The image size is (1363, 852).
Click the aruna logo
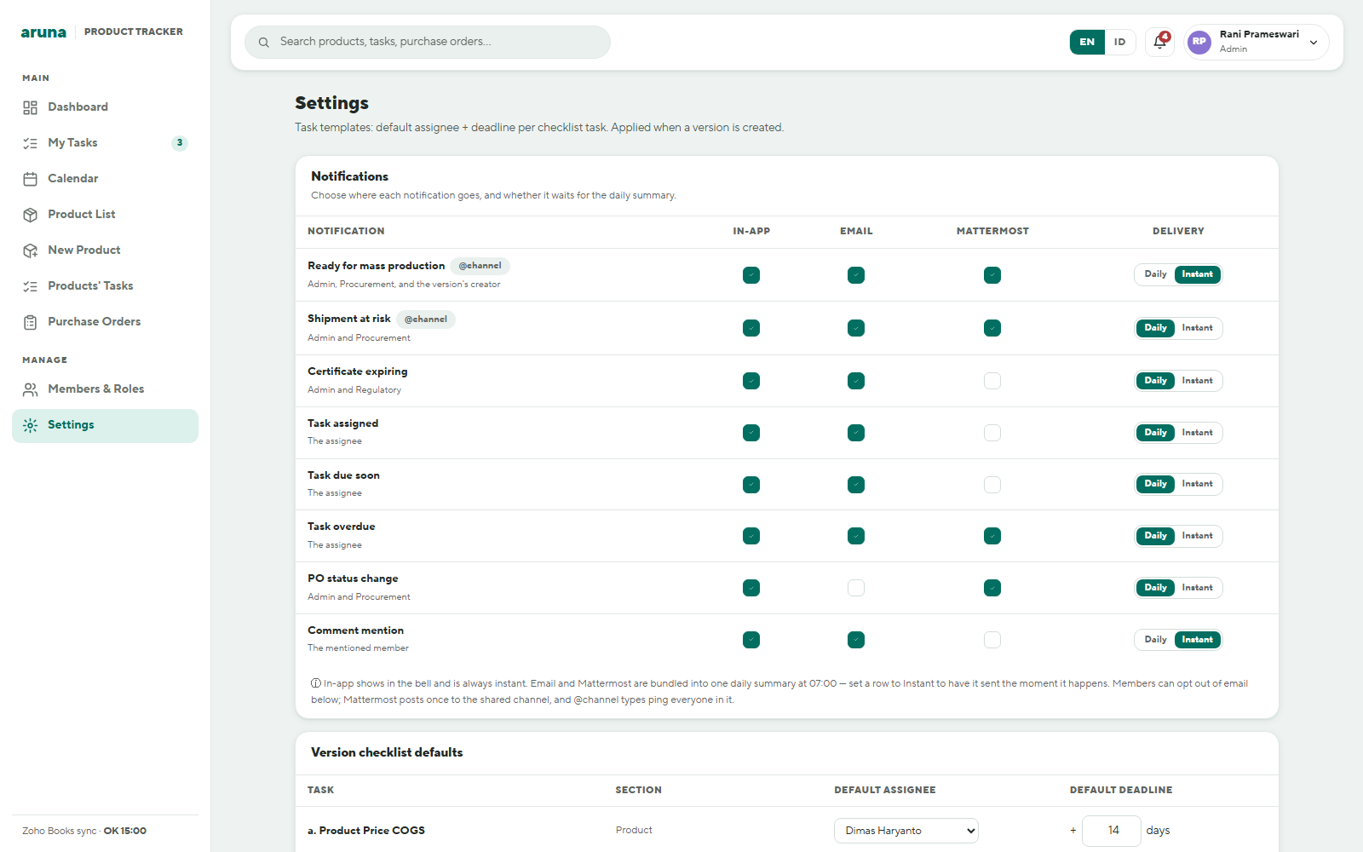43,32
